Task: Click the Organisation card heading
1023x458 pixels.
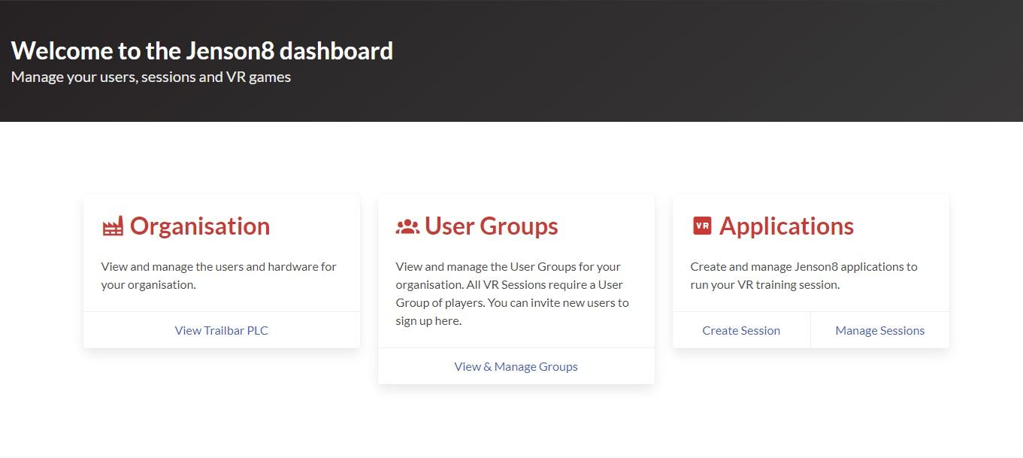Action: pyautogui.click(x=200, y=226)
